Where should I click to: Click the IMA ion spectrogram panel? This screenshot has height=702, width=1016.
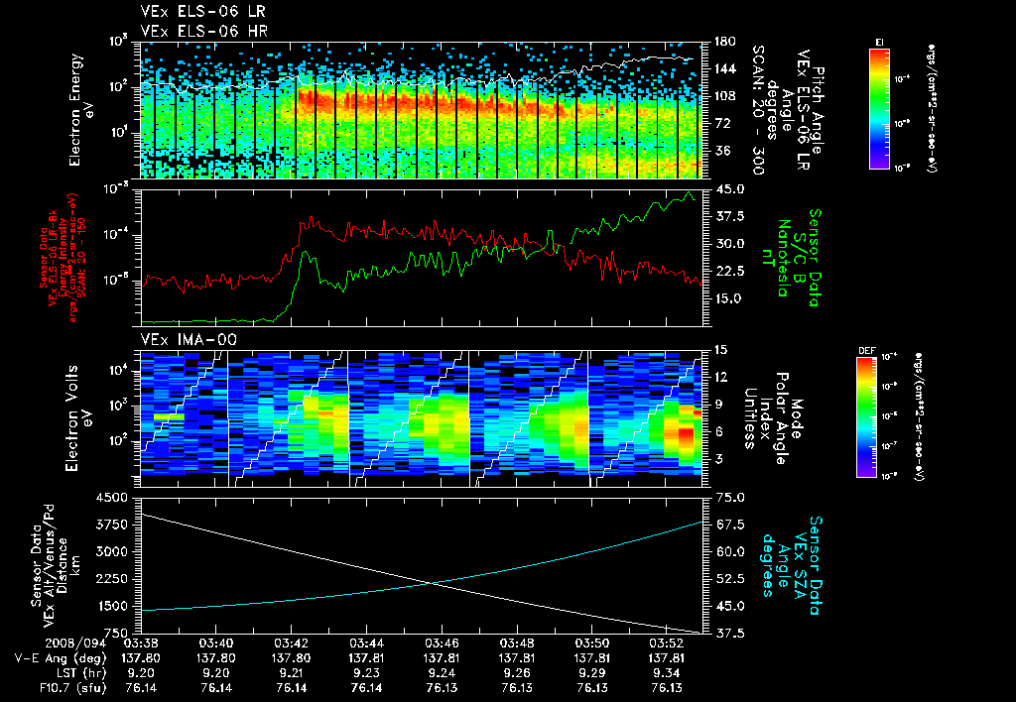[x=421, y=418]
